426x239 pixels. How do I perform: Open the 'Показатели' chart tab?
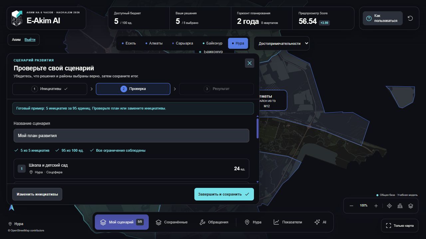[x=288, y=222]
